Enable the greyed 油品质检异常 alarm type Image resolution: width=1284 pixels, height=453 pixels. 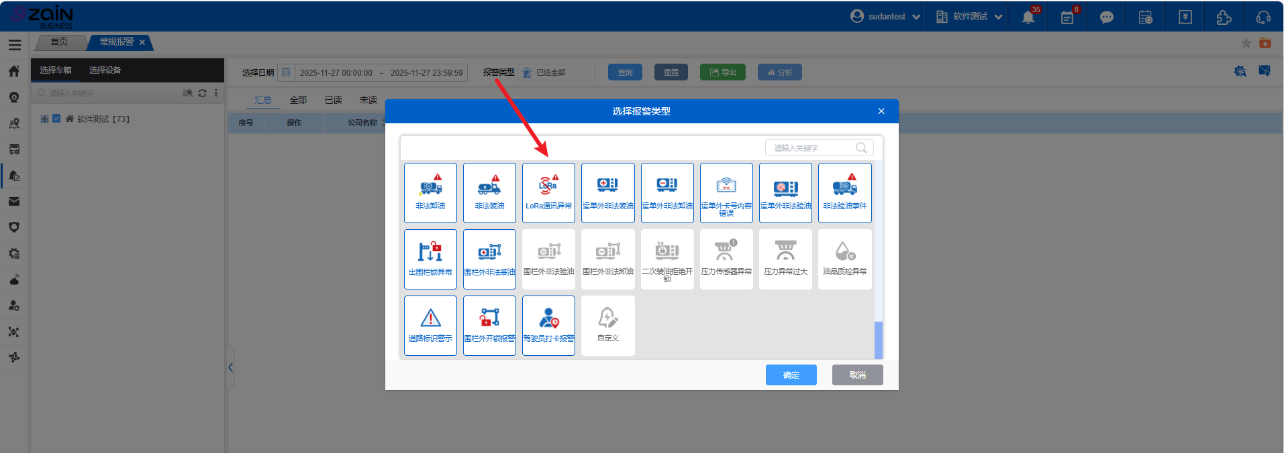tap(844, 259)
